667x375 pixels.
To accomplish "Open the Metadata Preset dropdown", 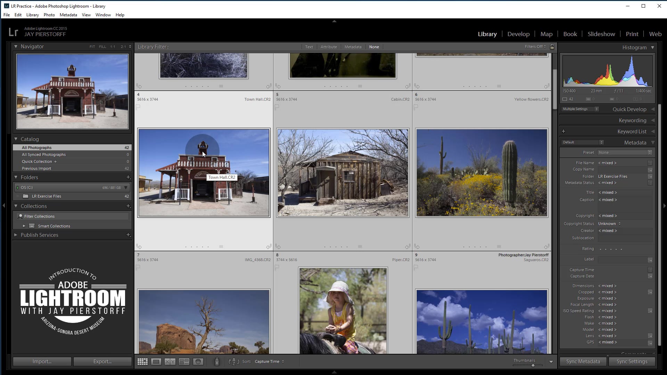I will pyautogui.click(x=624, y=152).
